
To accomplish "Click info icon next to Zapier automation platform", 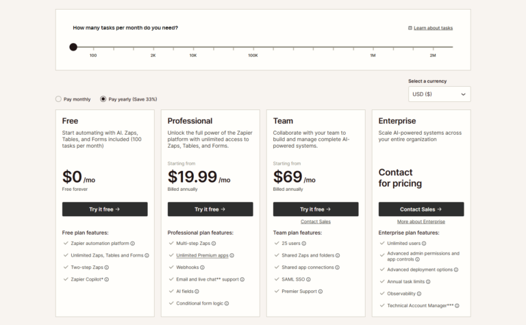I will [132, 244].
